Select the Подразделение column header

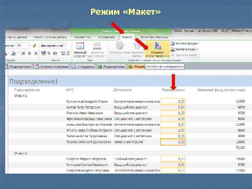tap(27, 90)
